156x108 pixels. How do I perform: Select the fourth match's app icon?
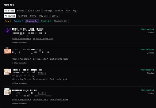(7, 92)
